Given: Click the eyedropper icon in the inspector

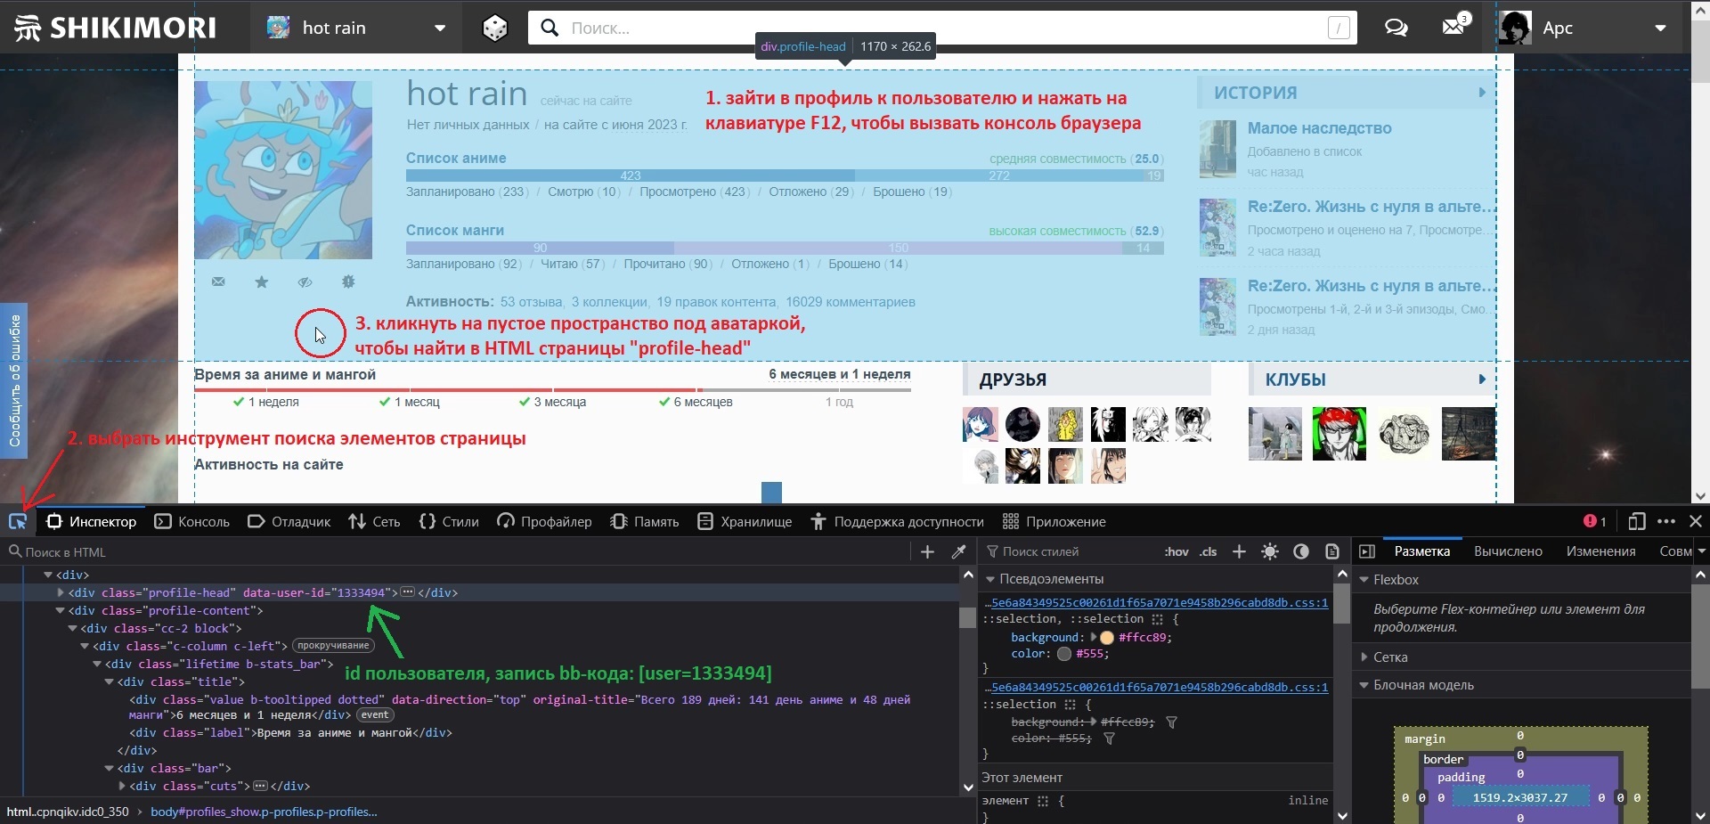Looking at the screenshot, I should click(x=959, y=552).
